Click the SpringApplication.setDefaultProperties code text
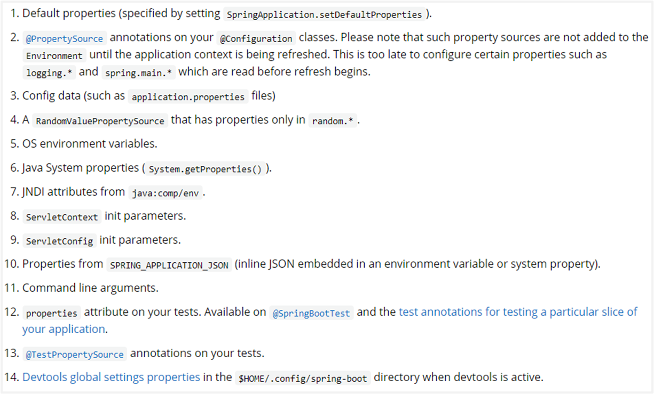Viewport: 654px width, 394px height. click(324, 15)
